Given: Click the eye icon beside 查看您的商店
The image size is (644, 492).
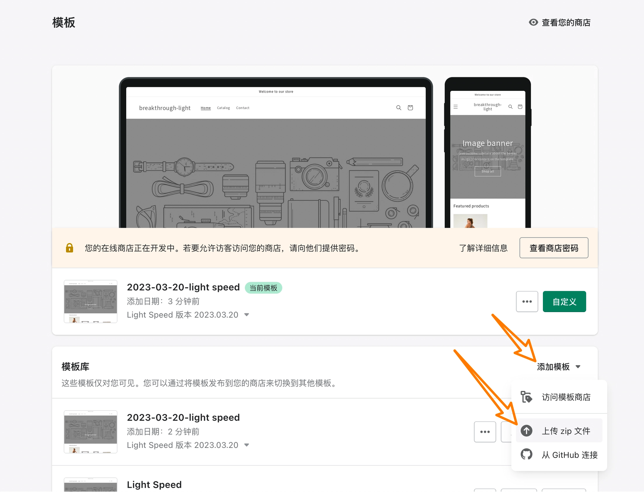Looking at the screenshot, I should coord(533,22).
